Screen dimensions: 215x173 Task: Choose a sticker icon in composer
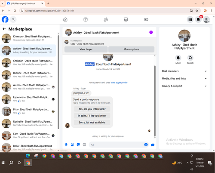[x=78, y=145]
